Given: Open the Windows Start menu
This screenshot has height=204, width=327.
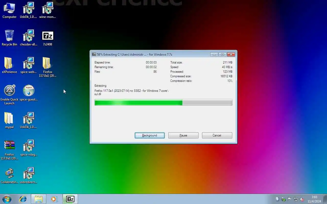Looking at the screenshot, I should click(7, 199).
